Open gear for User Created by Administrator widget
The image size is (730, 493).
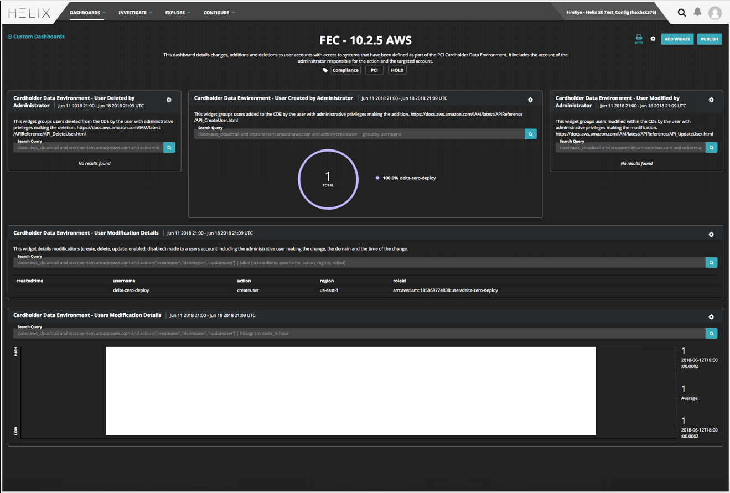[x=530, y=100]
